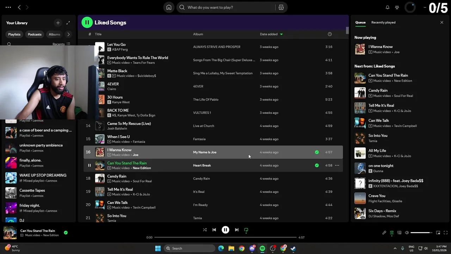Filter library by Podcasts

point(35,34)
